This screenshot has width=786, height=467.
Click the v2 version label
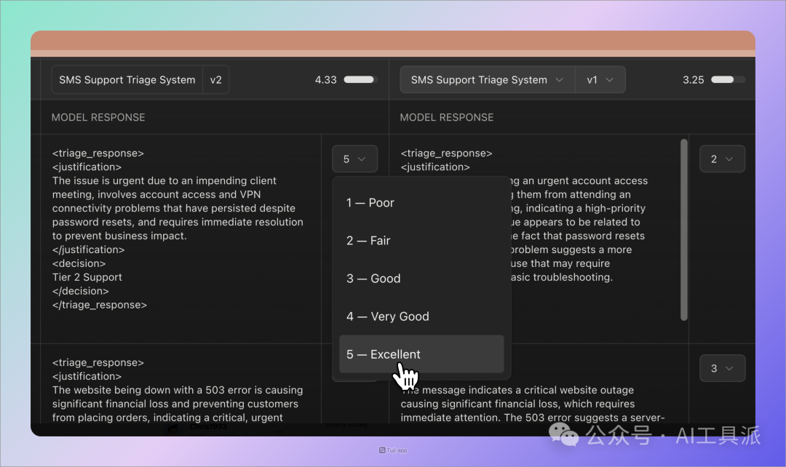click(216, 80)
